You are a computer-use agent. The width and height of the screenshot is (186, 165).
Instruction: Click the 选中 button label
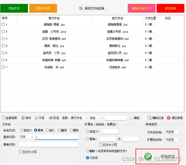(x=28, y=118)
